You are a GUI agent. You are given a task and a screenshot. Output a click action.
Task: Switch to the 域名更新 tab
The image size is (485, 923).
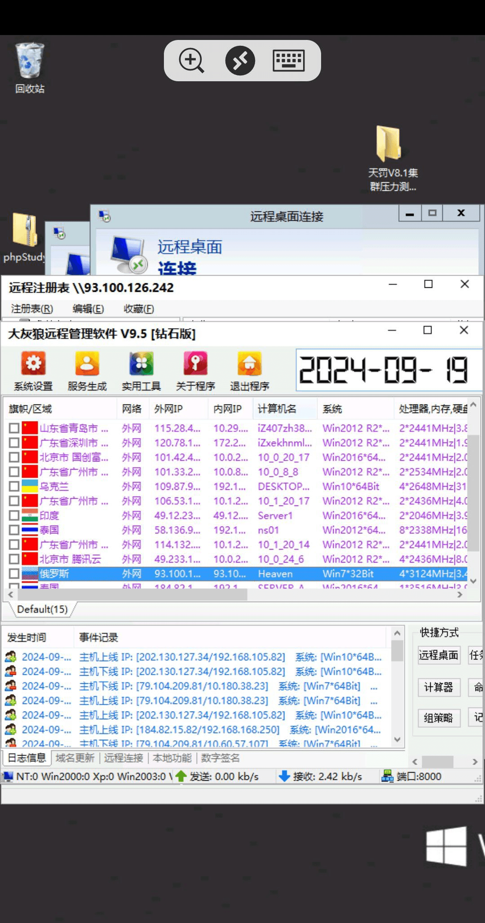pyautogui.click(x=75, y=758)
